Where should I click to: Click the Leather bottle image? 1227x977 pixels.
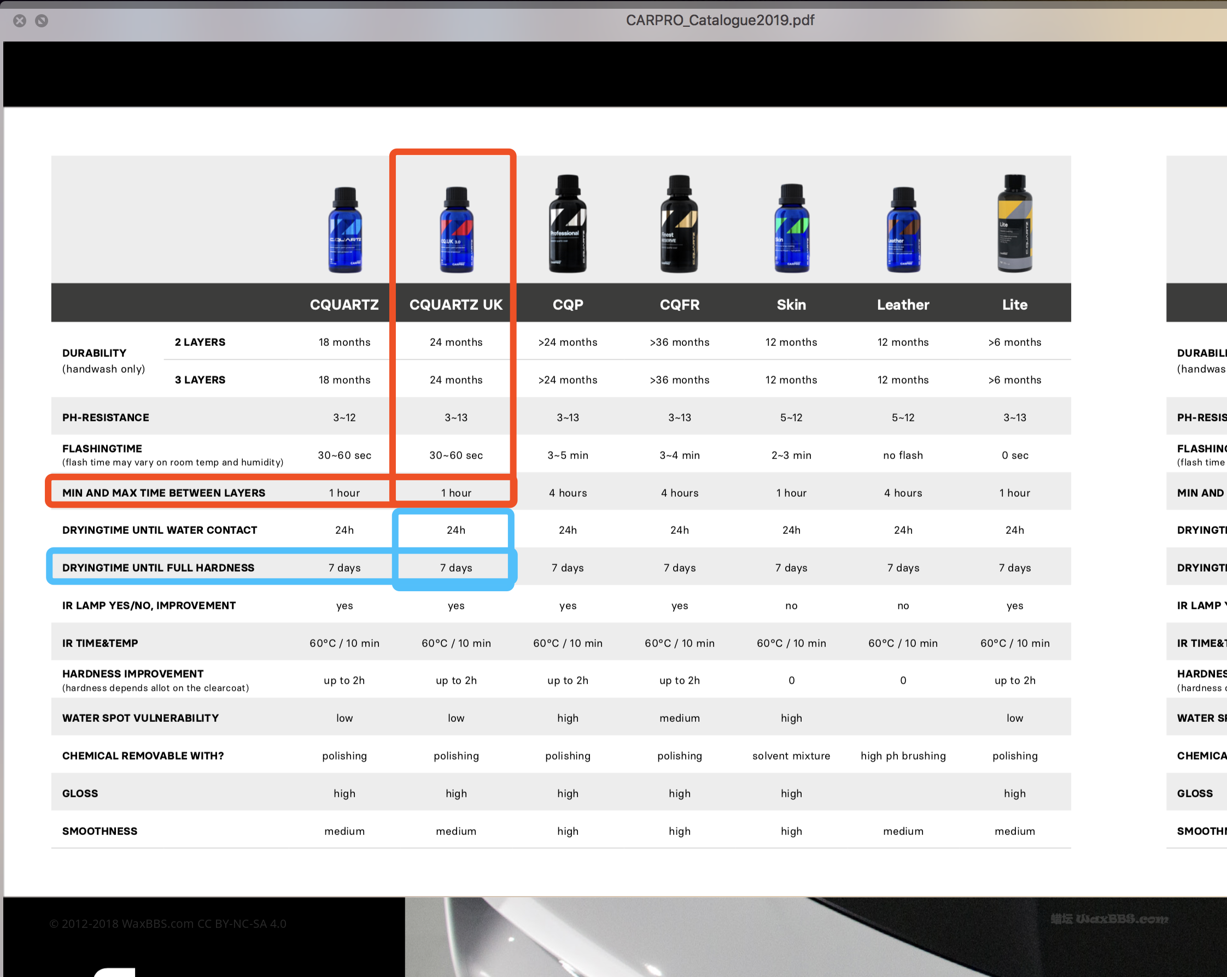(x=903, y=229)
